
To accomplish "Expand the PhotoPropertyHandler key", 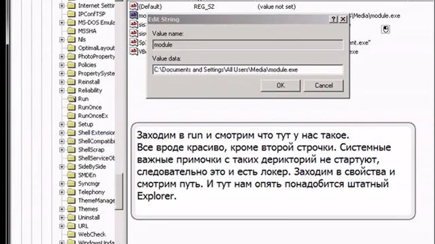I will pyautogui.click(x=62, y=56).
